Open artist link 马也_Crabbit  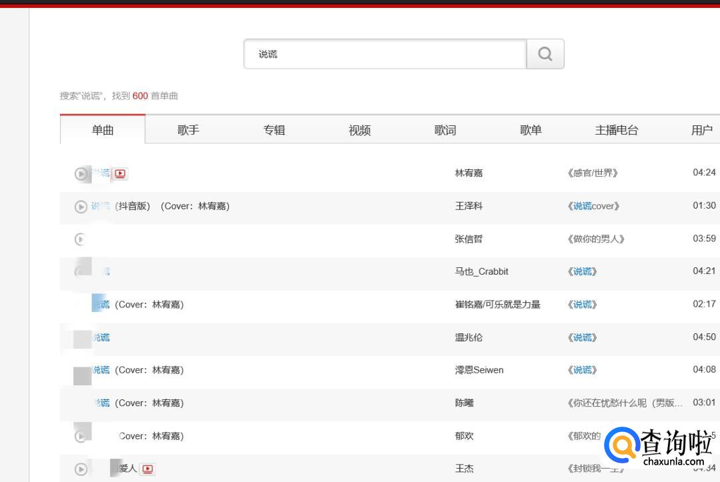click(481, 271)
